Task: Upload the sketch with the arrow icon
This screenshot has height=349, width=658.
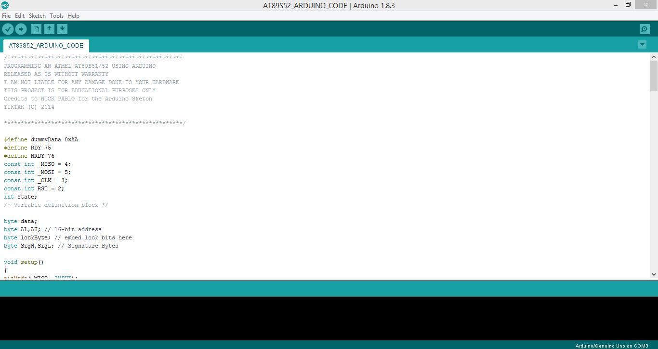Action: coord(21,29)
